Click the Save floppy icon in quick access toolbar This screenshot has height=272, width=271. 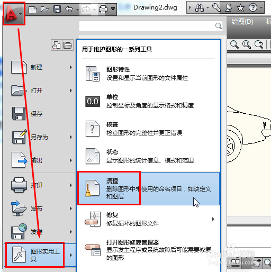[57, 9]
